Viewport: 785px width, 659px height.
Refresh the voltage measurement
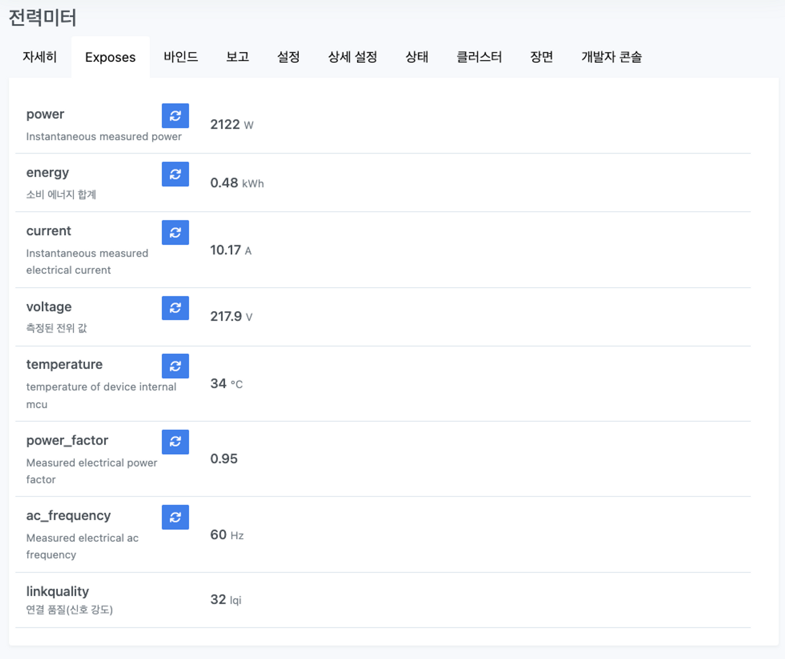[x=175, y=308]
